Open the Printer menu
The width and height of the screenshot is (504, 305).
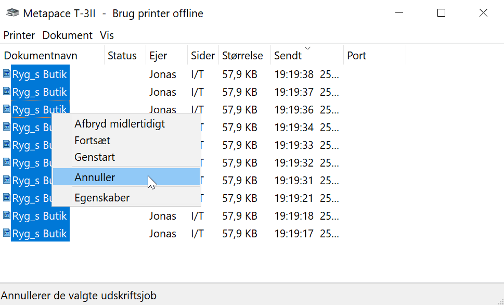[19, 35]
